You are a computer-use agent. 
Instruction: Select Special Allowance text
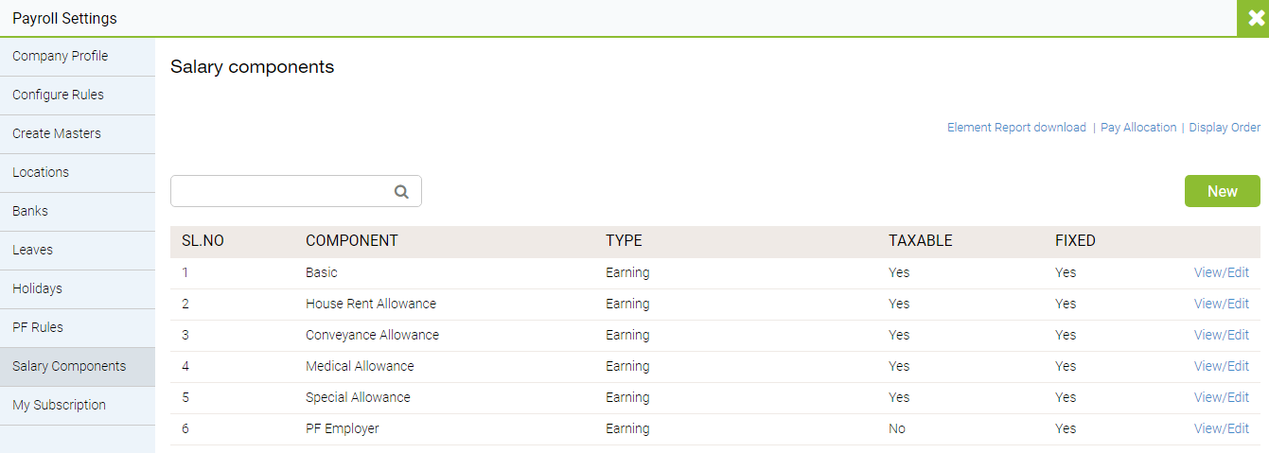click(358, 397)
